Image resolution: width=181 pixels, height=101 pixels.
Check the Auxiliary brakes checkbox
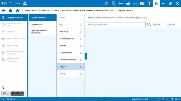coord(81,39)
